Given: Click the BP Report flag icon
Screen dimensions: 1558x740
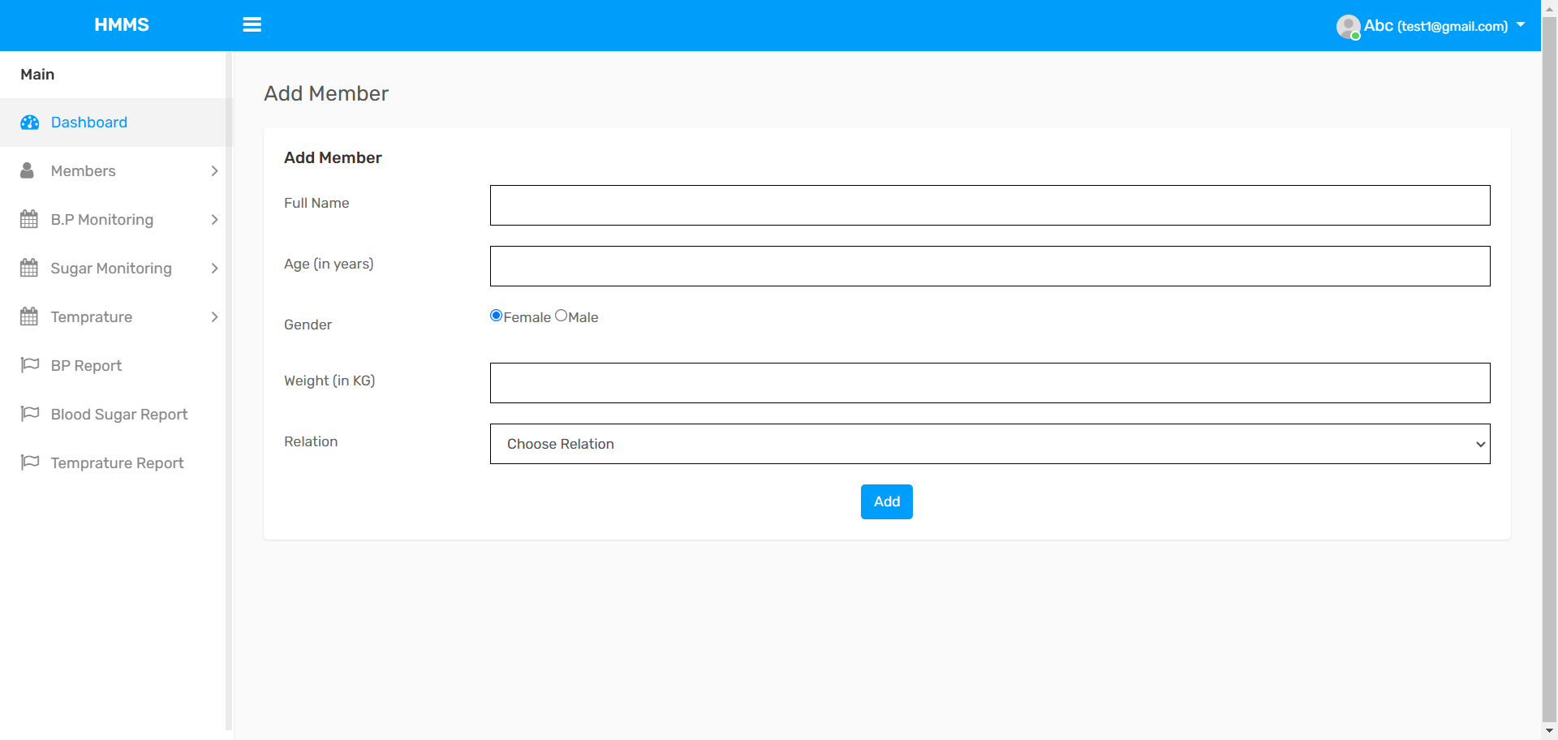Looking at the screenshot, I should [x=28, y=365].
